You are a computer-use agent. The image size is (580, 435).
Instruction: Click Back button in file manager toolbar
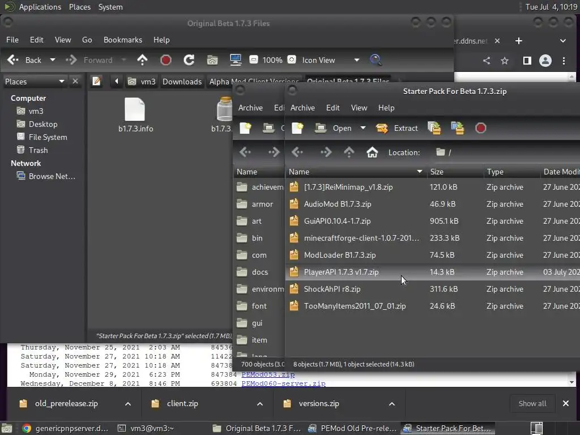[24, 60]
